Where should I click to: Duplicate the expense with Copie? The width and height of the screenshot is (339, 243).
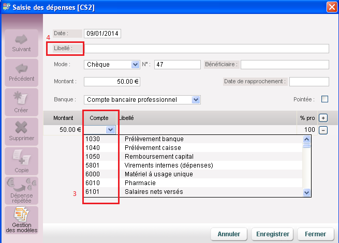[x=21, y=161]
